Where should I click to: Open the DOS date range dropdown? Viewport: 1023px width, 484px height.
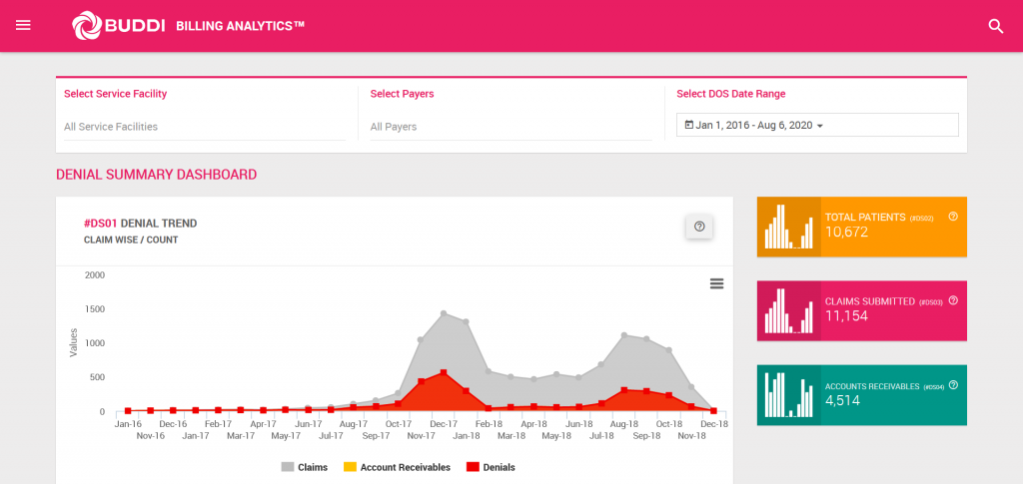pos(817,125)
